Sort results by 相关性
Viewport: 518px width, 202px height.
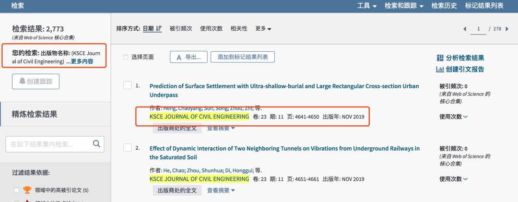pos(239,28)
